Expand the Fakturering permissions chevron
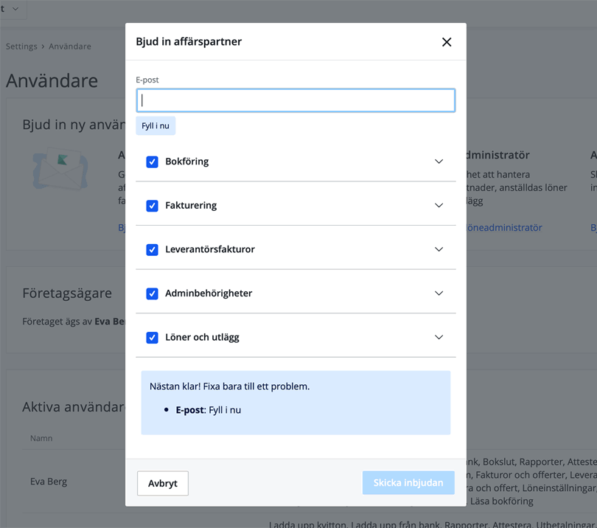 (x=439, y=206)
